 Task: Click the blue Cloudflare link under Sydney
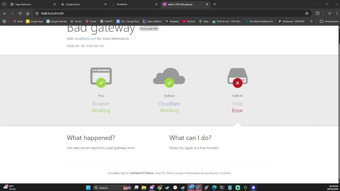(169, 104)
